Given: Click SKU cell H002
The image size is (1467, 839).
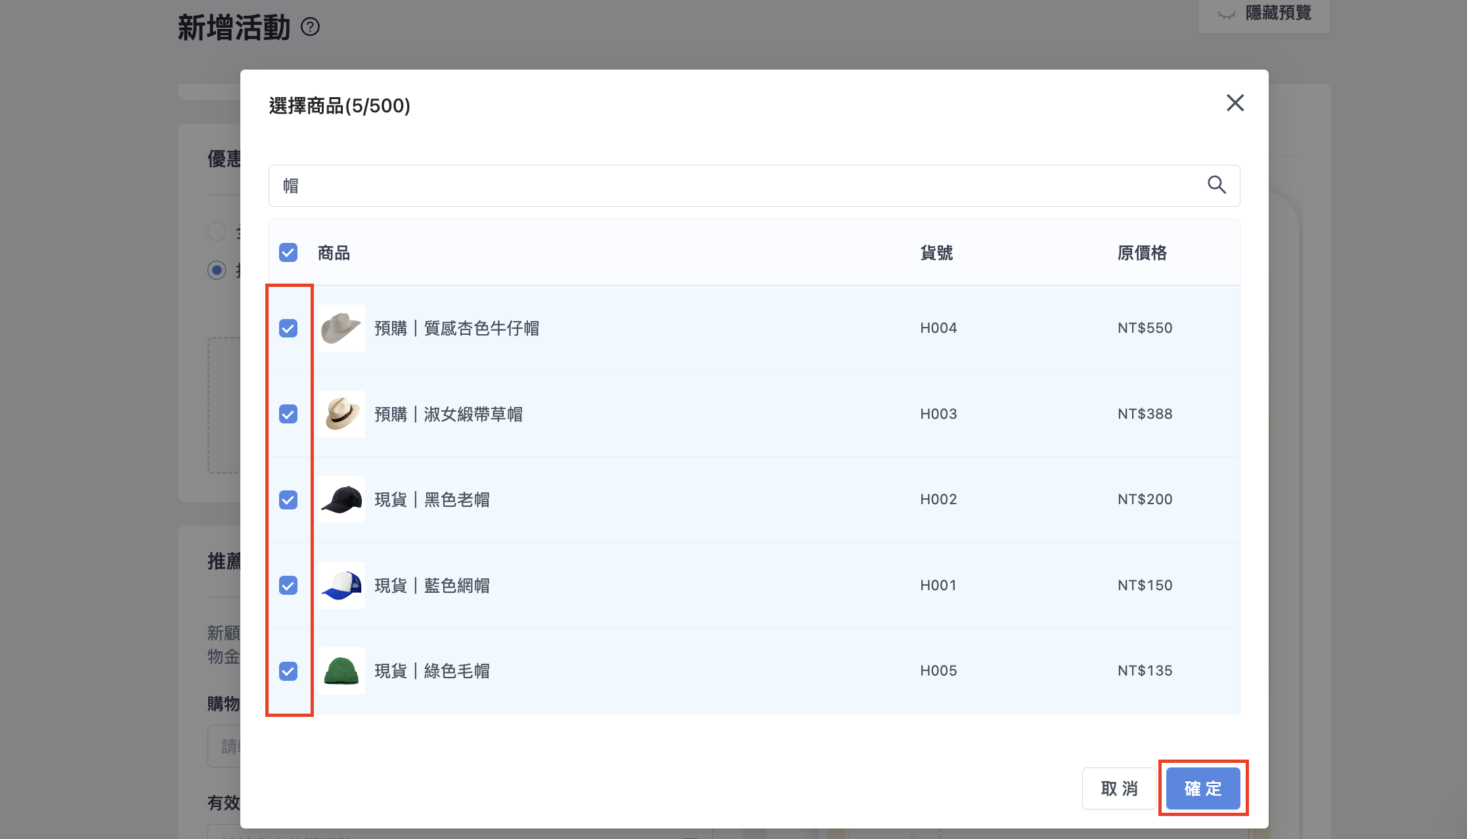Looking at the screenshot, I should point(938,500).
